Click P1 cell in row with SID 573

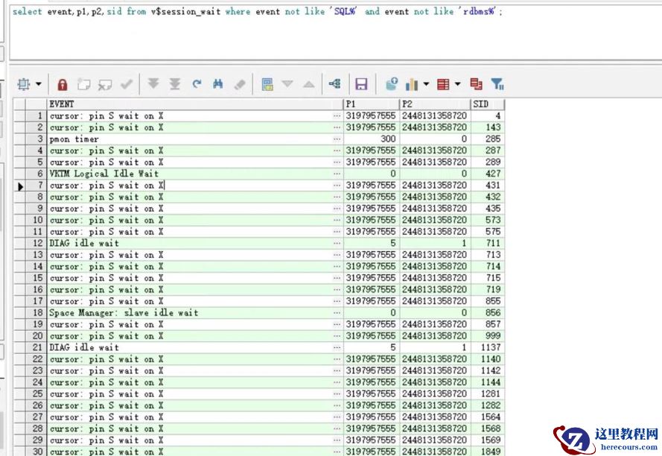point(372,221)
